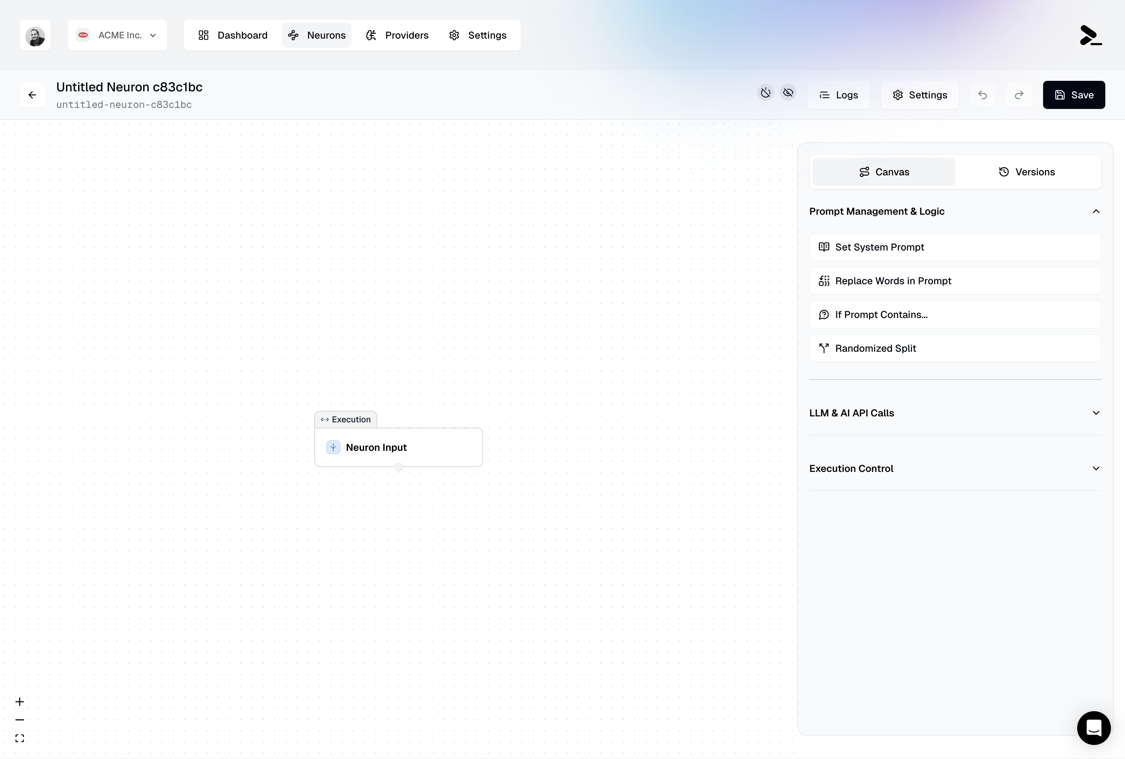This screenshot has height=759, width=1125.
Task: Click the fit-view frame icon
Action: [x=19, y=738]
